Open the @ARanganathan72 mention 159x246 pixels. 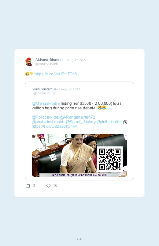(77, 117)
